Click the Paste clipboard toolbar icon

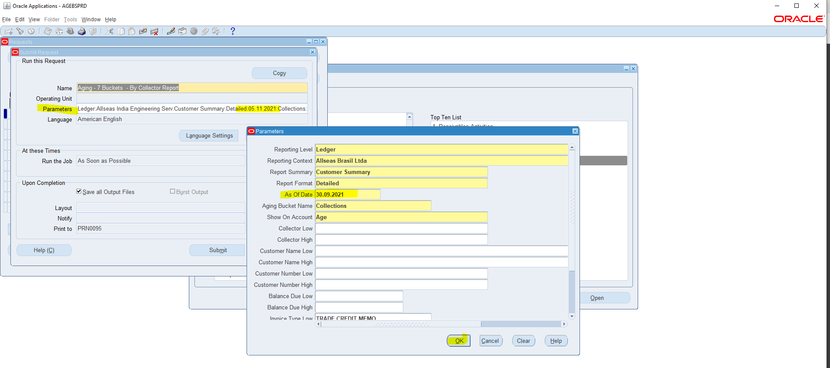132,31
